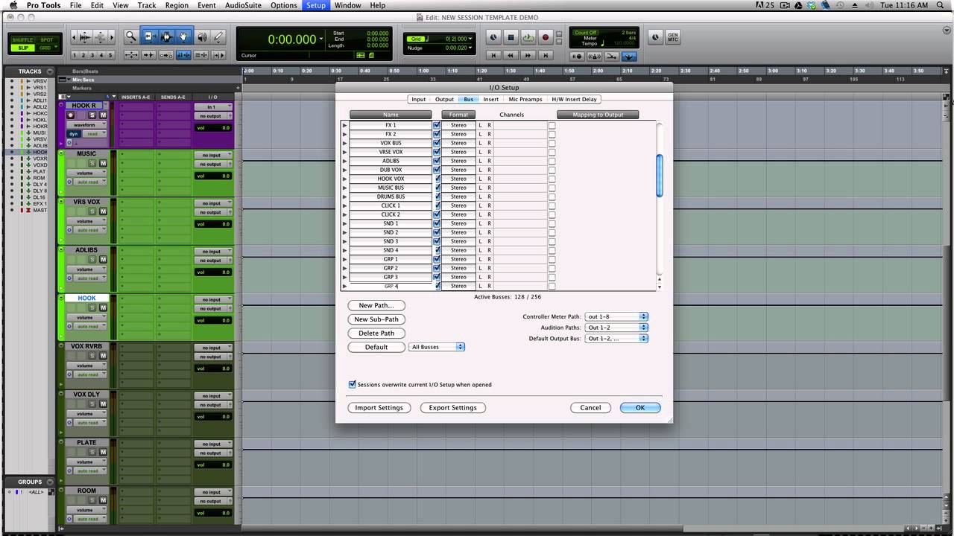Open the AudioSuite menu
The height and width of the screenshot is (536, 954).
point(243,5)
